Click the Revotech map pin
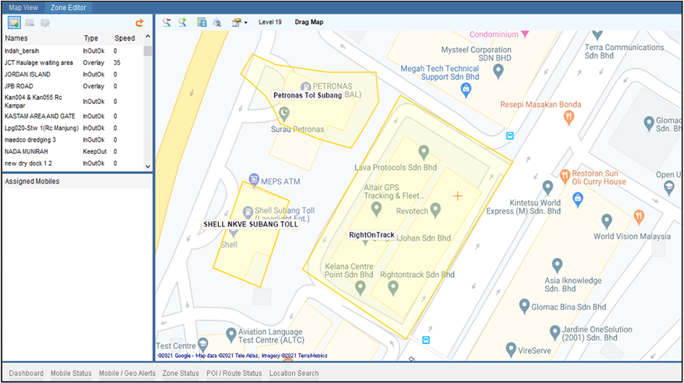Screen dimensions: 684x383 pyautogui.click(x=435, y=210)
